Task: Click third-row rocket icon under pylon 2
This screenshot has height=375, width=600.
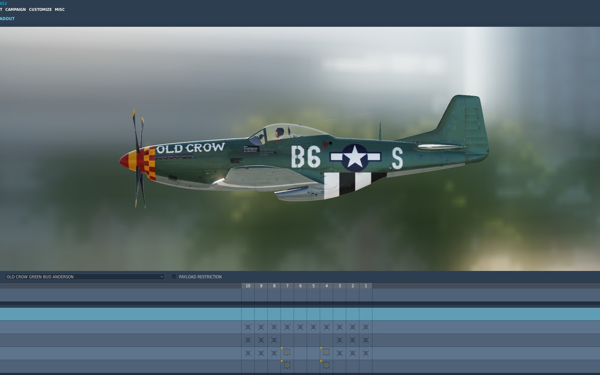Action: click(353, 353)
